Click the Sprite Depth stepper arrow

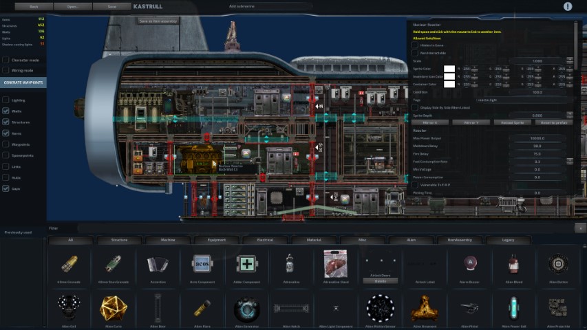pyautogui.click(x=569, y=115)
